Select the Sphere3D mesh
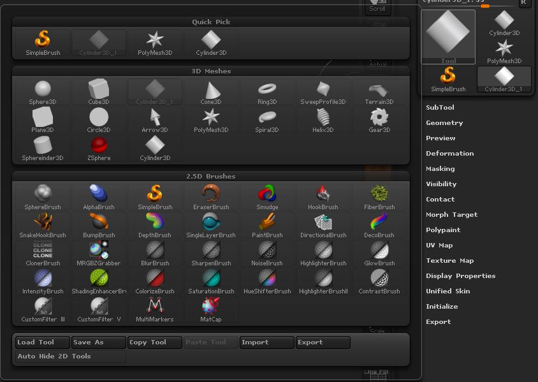Screen dimensions: 538x382 (43, 92)
